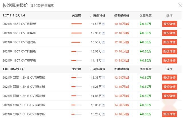Click guide price 11.58万

tap(96, 24)
